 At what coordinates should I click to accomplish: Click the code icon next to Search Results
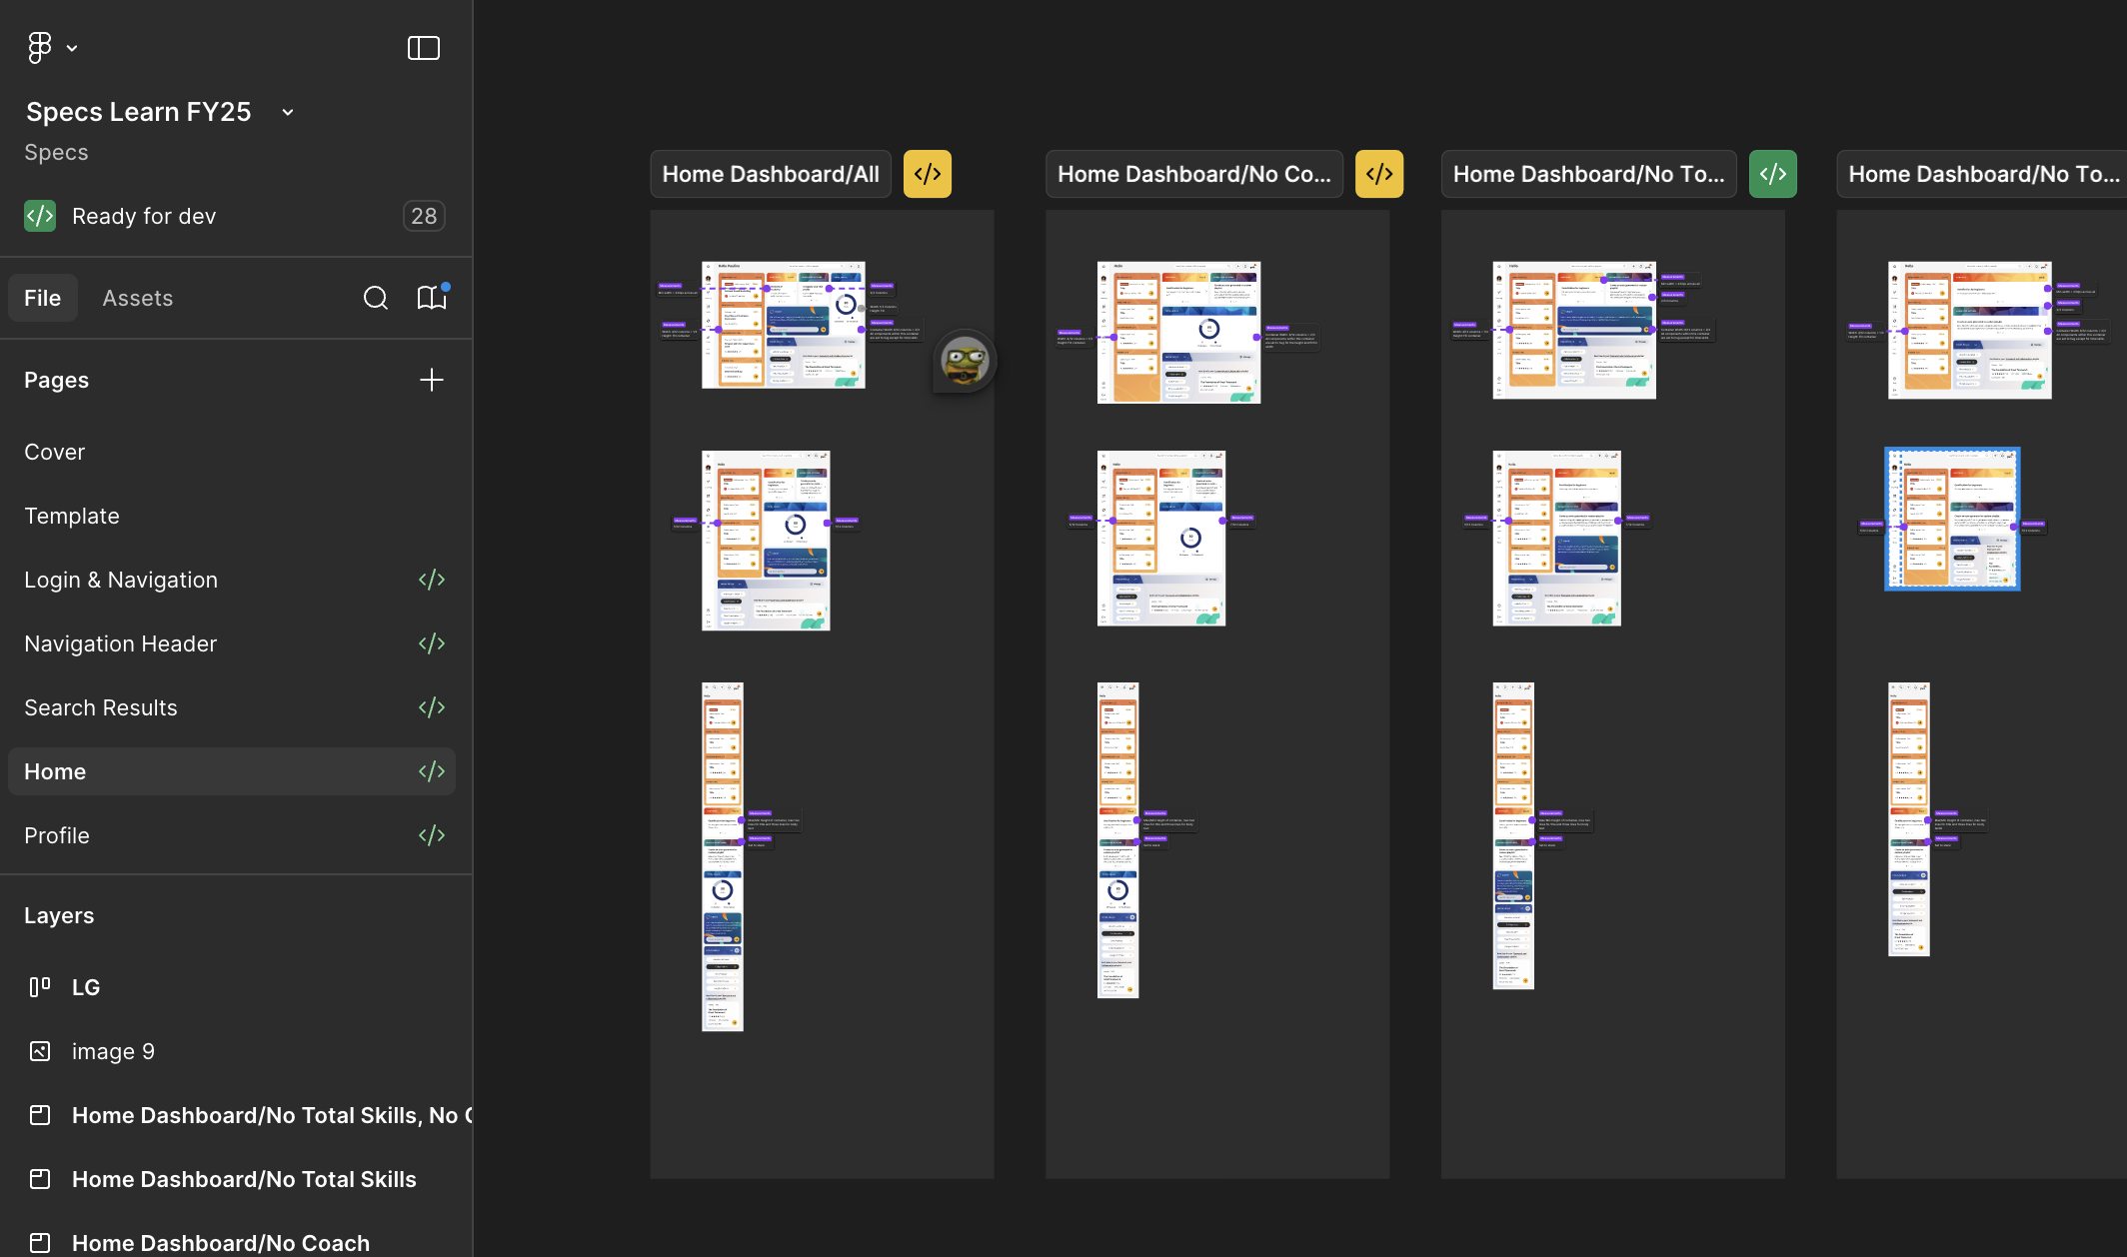[431, 706]
